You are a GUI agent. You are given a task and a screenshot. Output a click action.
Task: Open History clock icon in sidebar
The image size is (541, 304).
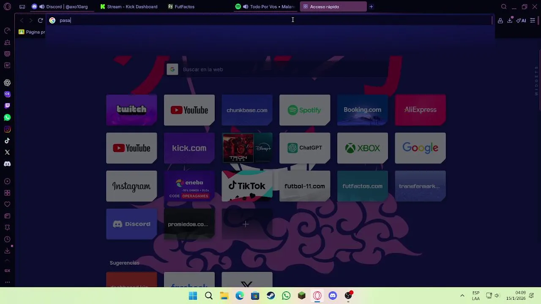pyautogui.click(x=7, y=239)
